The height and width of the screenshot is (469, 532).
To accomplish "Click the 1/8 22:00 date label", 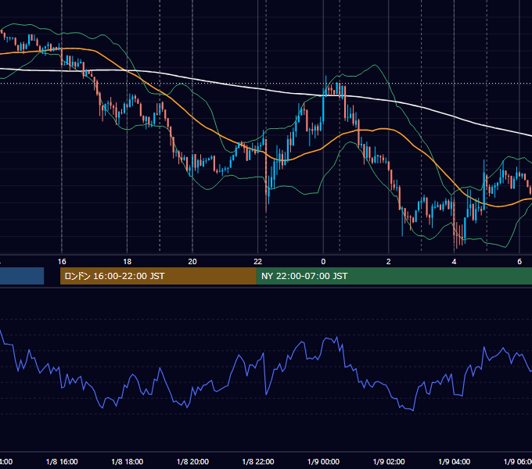I will (x=258, y=461).
